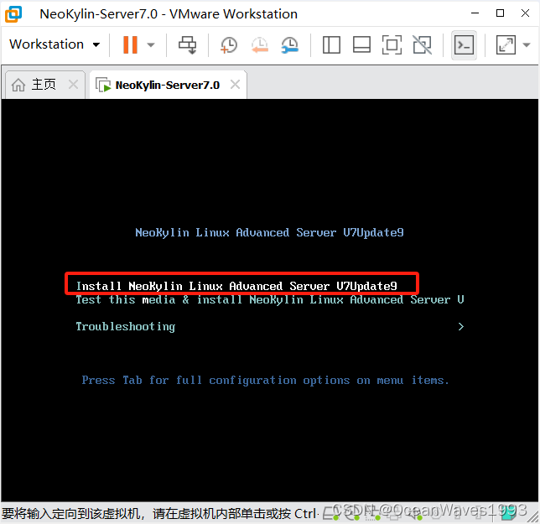Click the Unity mode icon

tap(423, 45)
